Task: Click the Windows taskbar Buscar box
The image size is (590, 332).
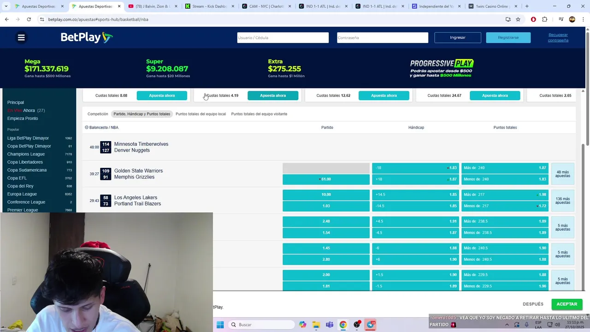Action: click(261, 325)
